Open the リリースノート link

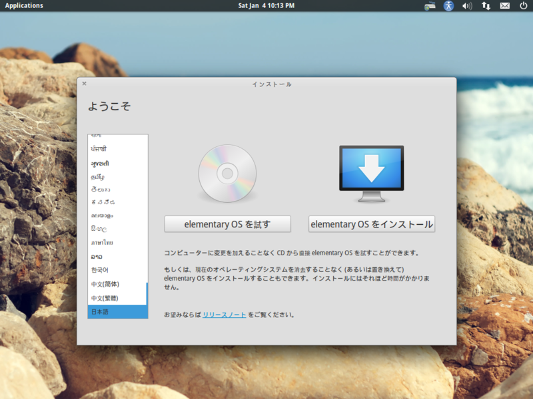click(225, 315)
